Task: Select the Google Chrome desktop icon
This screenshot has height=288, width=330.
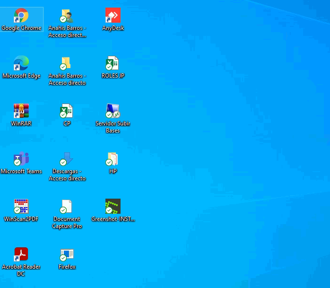Action: pyautogui.click(x=21, y=15)
